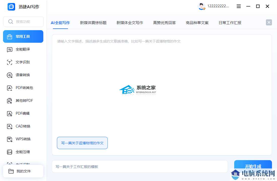
Task: Click the 迅捷AI写作 app logo icon
Action: tap(11, 7)
